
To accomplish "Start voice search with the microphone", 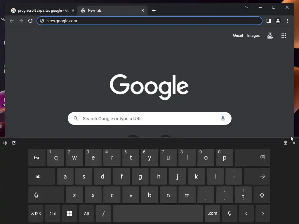I will pyautogui.click(x=223, y=118).
